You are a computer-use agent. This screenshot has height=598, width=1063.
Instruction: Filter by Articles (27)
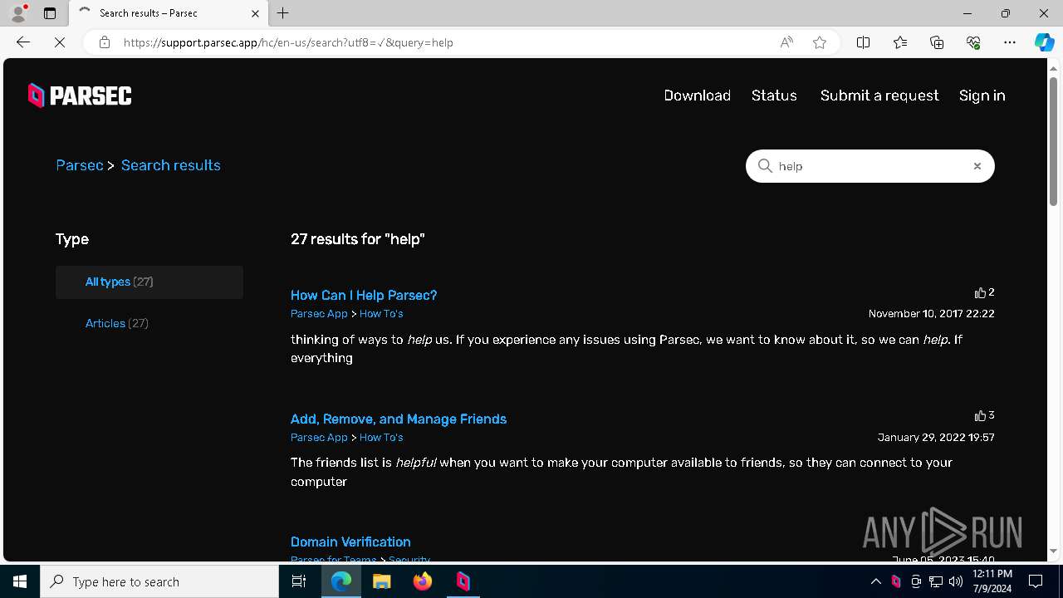[x=117, y=323]
